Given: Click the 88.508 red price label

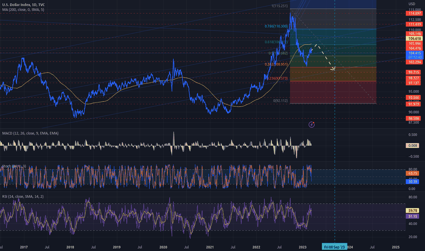Looking at the screenshot, I should click(413, 118).
